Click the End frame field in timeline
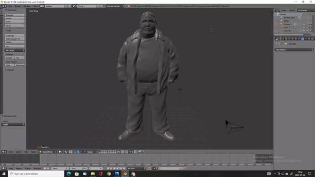 click(79, 168)
